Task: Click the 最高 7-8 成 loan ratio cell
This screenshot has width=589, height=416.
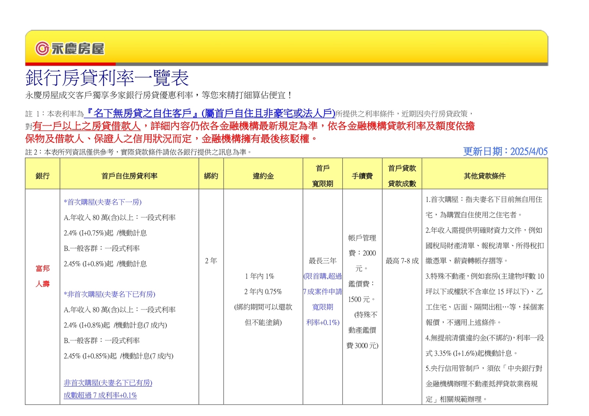Action: pos(402,261)
